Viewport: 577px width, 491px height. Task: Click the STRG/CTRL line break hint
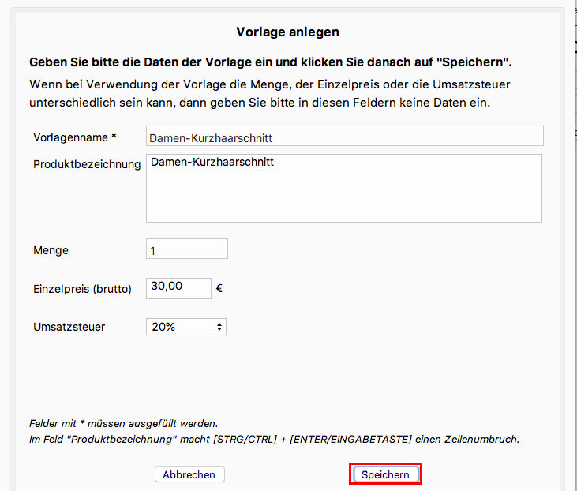[274, 439]
